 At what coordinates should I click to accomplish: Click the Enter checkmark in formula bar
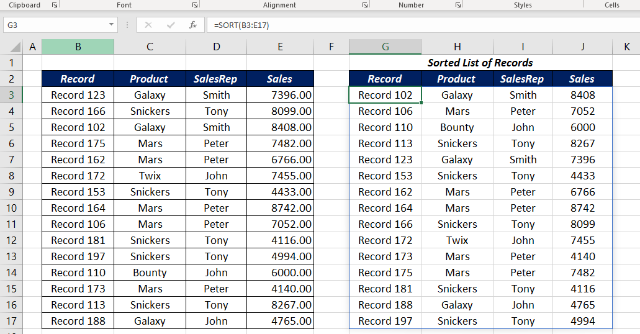tap(171, 25)
